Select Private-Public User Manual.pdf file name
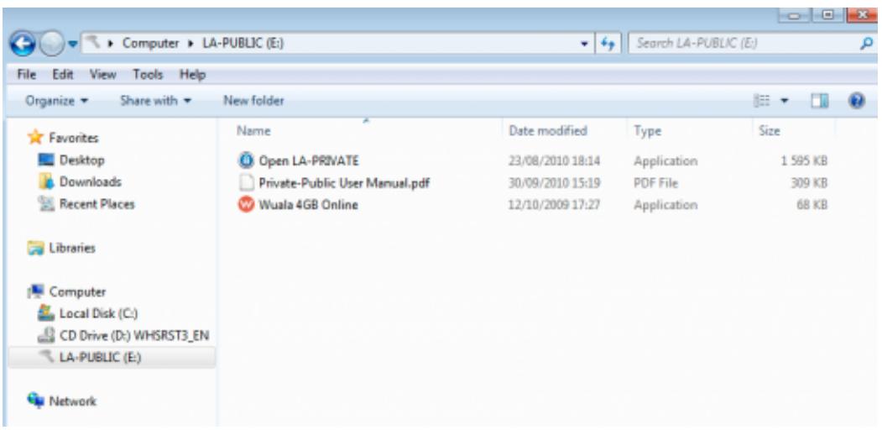The width and height of the screenshot is (882, 430). (x=344, y=183)
